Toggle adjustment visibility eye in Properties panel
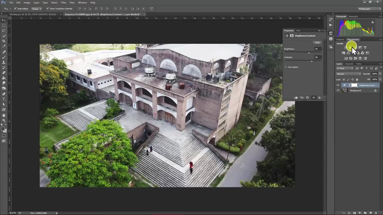 pyautogui.click(x=314, y=98)
